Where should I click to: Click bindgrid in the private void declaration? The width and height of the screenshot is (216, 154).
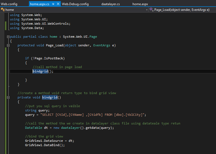[50, 97]
